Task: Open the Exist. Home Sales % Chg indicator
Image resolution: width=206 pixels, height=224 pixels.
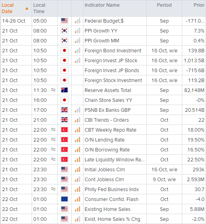Action: [x=112, y=219]
